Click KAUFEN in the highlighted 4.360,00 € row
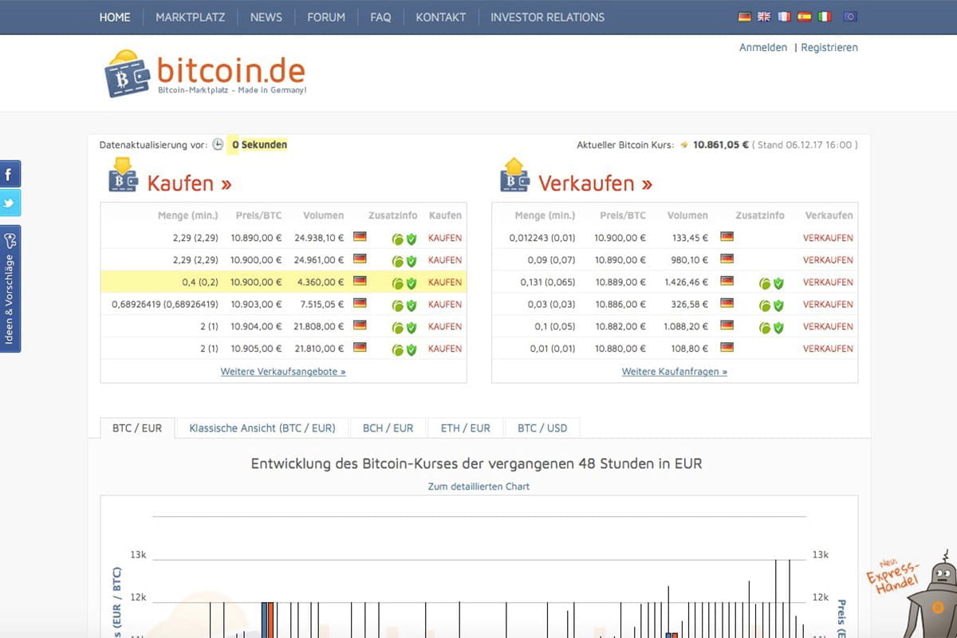This screenshot has width=957, height=638. point(445,282)
